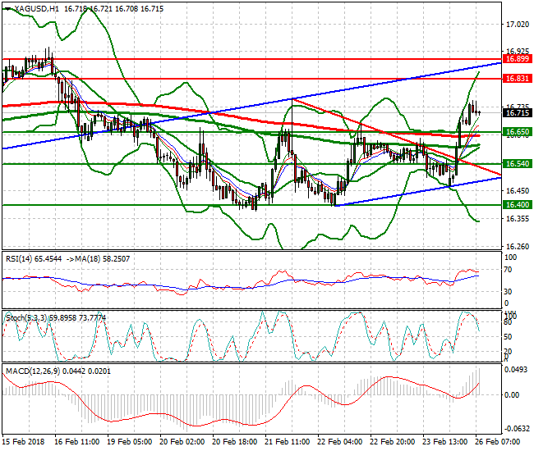
Task: Select the green 16.400 level label
Action: click(518, 205)
